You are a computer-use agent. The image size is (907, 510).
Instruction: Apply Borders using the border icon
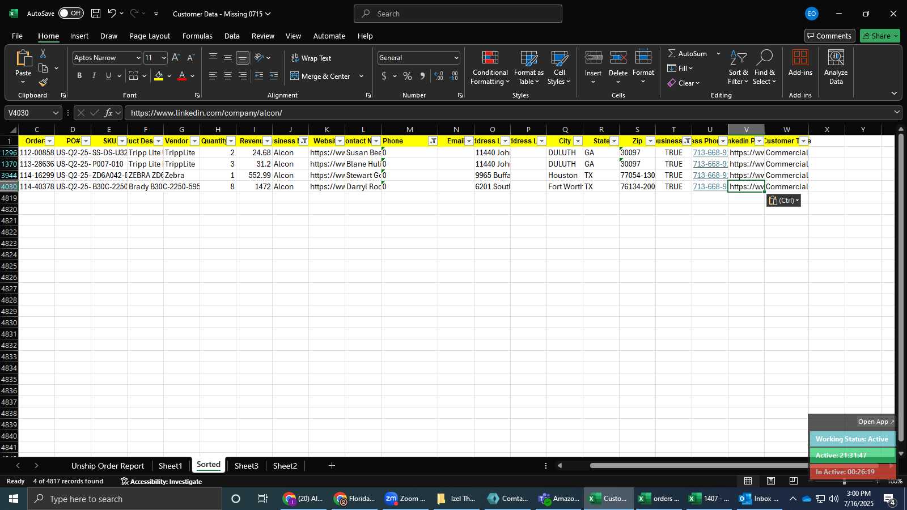[134, 76]
